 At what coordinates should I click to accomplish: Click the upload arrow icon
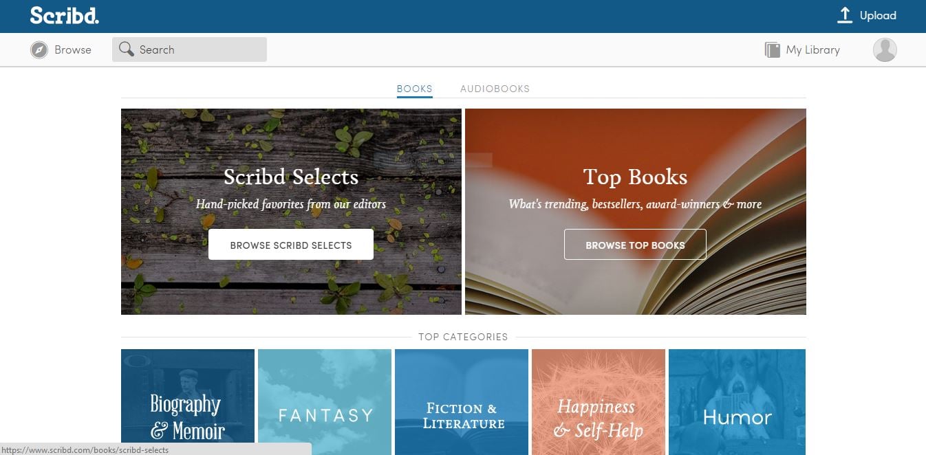tap(845, 16)
